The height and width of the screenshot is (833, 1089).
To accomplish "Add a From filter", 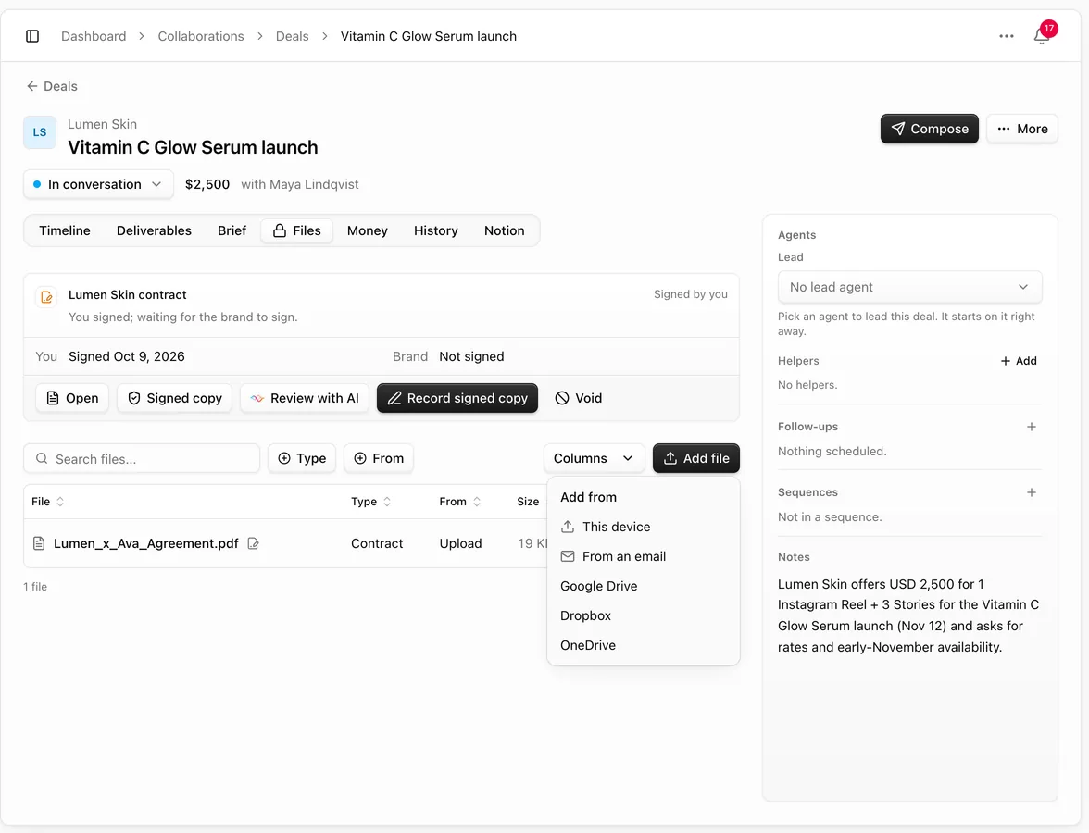I will (379, 458).
